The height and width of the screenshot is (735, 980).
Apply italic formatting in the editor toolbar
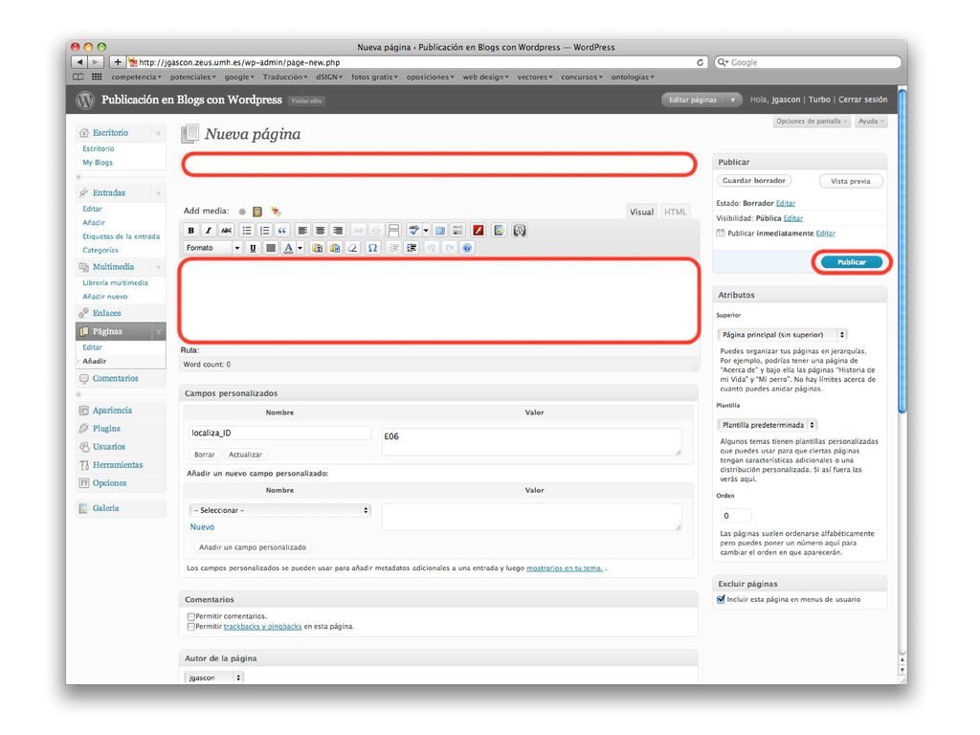(208, 231)
